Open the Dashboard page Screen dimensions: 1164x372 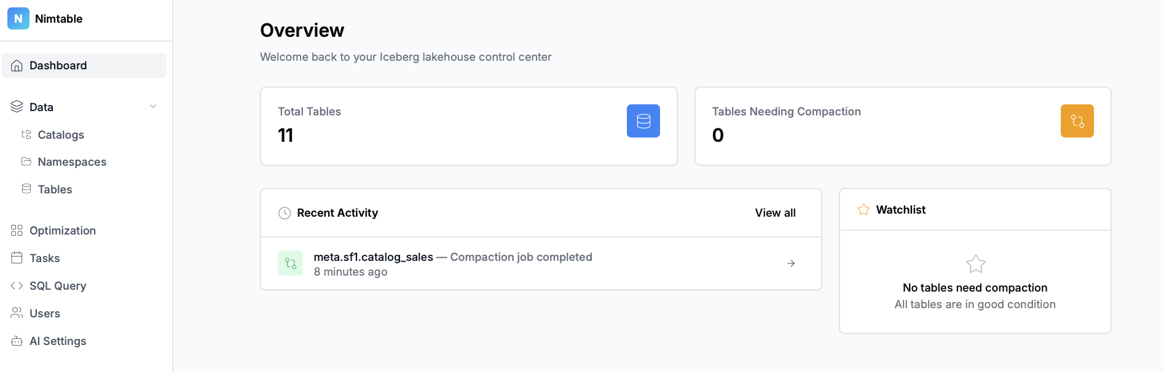coord(58,66)
